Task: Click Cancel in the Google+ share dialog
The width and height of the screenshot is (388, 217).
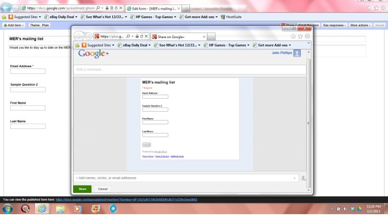Action: pyautogui.click(x=103, y=189)
